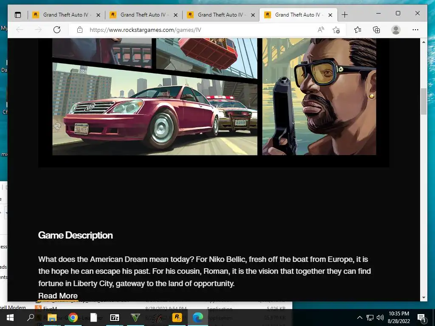This screenshot has height=326, width=435.
Task: Open the blank document taskbar icon
Action: coord(94,318)
